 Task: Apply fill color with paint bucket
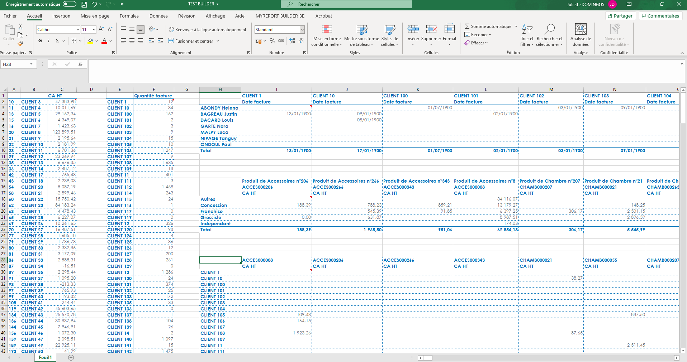pyautogui.click(x=90, y=41)
